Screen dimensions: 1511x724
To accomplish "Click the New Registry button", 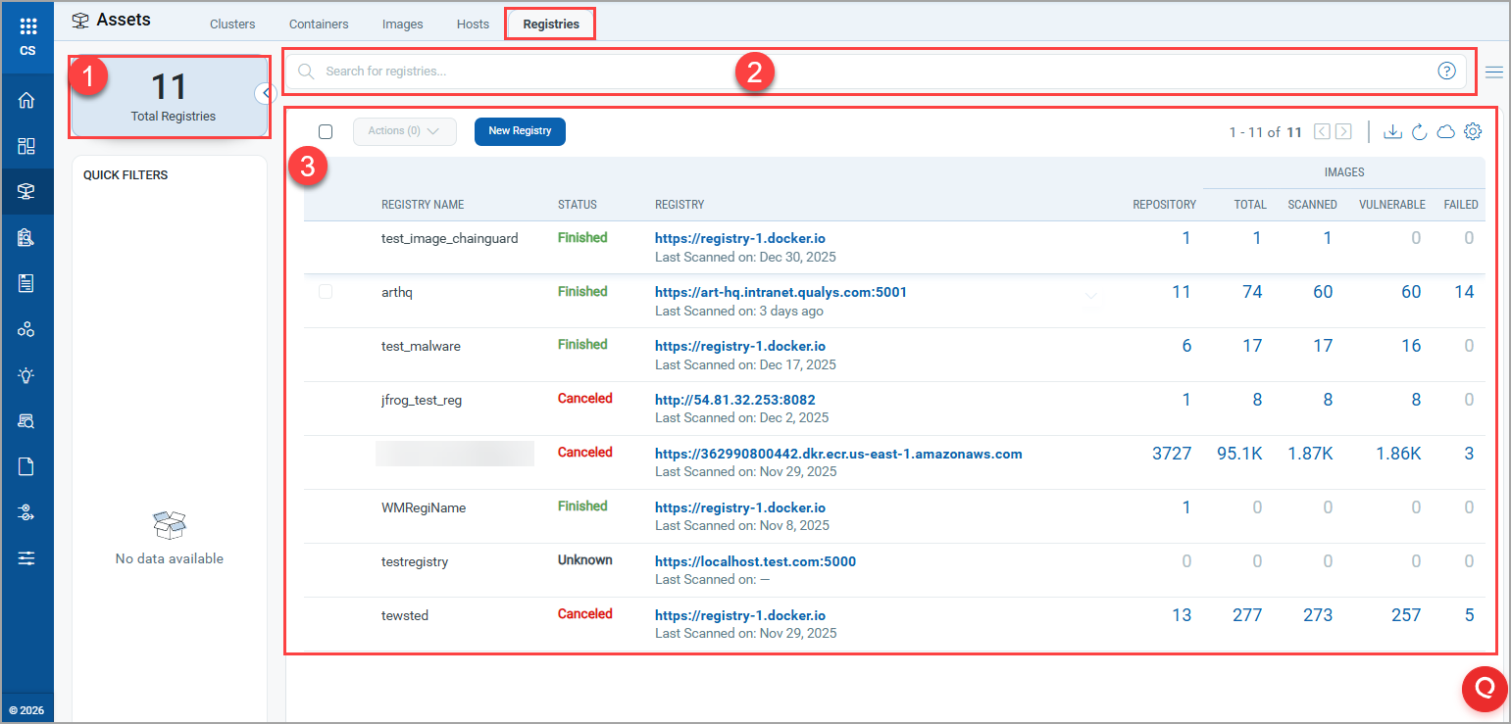I will (520, 131).
